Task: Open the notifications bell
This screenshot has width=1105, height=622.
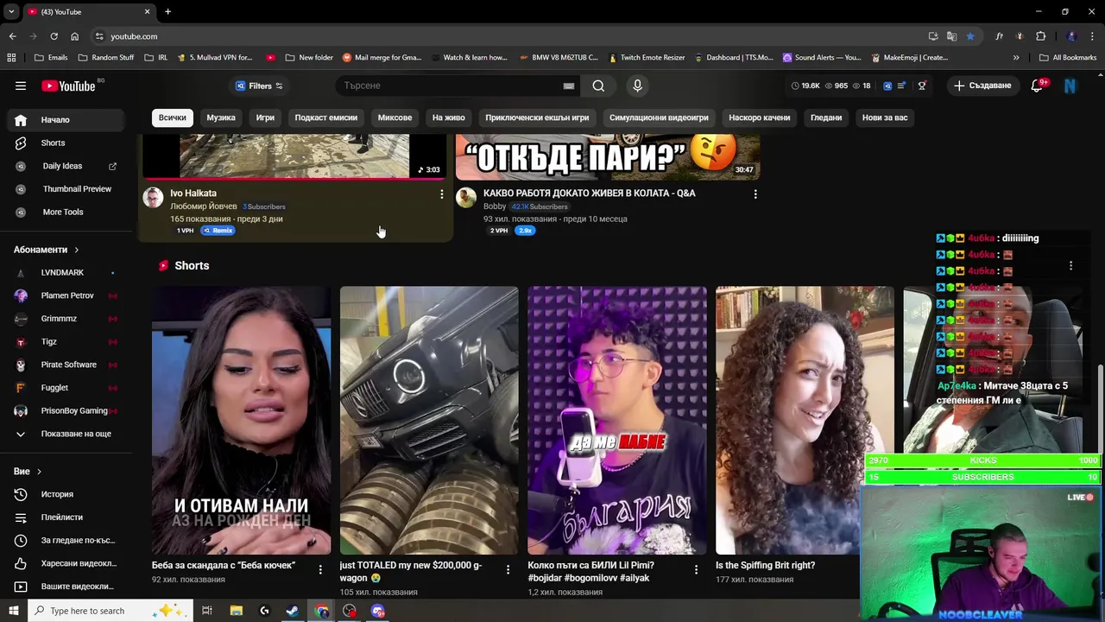Action: coord(1038,86)
